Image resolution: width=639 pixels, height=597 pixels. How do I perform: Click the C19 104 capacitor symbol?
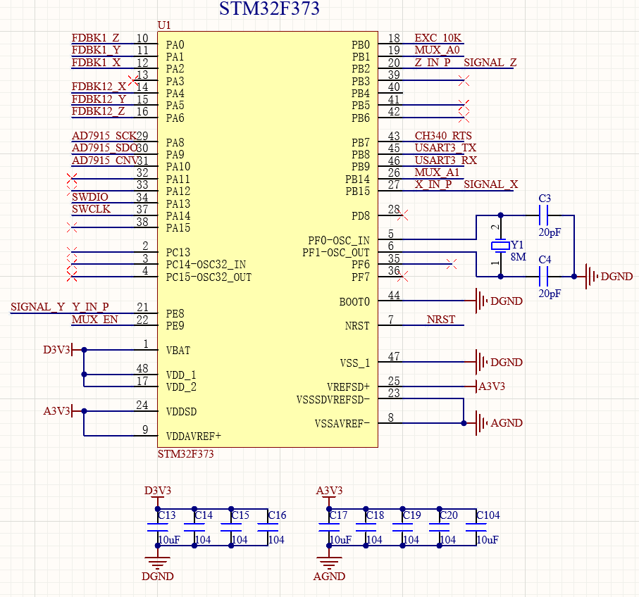402,527
